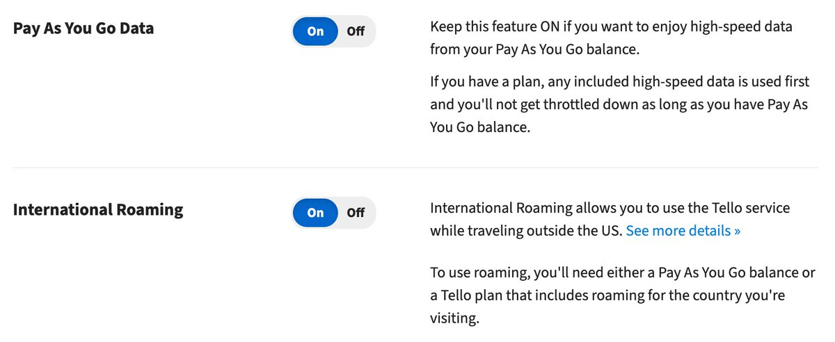835x342 pixels.
Task: Turn International Roaming Off
Action: (x=356, y=213)
